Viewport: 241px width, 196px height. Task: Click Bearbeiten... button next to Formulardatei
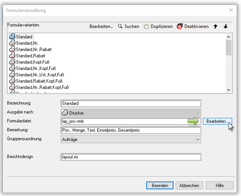(x=217, y=121)
